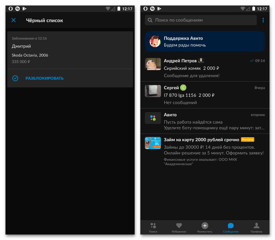Screen dimensions: 275x240
Task: Open the Поддержка Авито chat banner
Action: (x=205, y=41)
